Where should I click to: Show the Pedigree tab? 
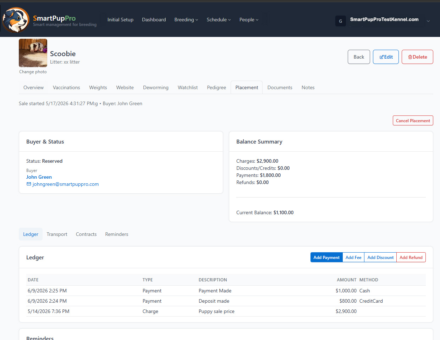pyautogui.click(x=216, y=87)
